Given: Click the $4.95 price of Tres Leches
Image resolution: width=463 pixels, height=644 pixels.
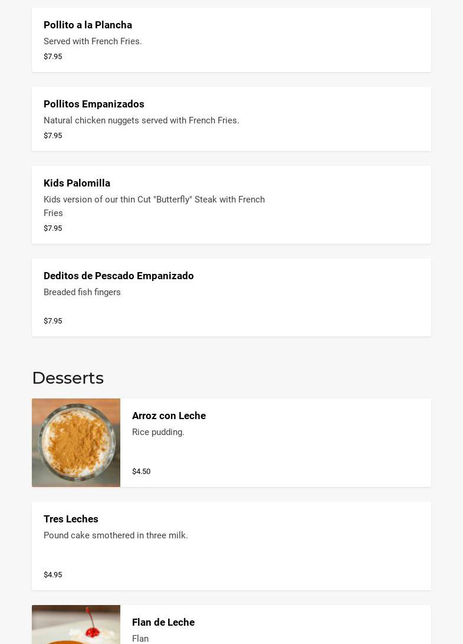Looking at the screenshot, I should (53, 575).
